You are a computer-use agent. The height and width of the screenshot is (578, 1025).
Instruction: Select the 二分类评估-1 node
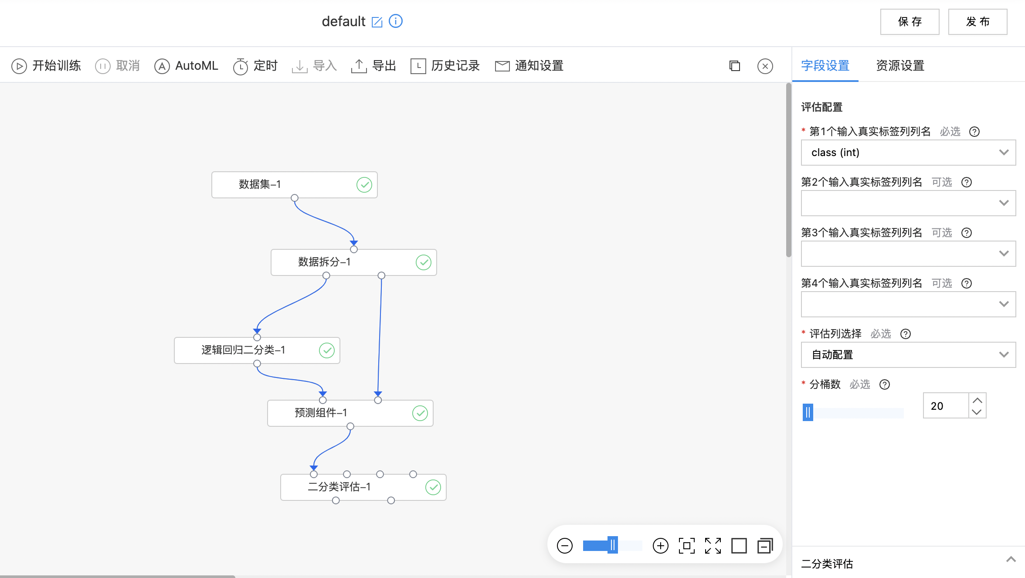tap(363, 487)
